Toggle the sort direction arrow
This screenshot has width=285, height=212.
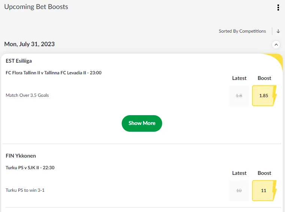coord(278,31)
